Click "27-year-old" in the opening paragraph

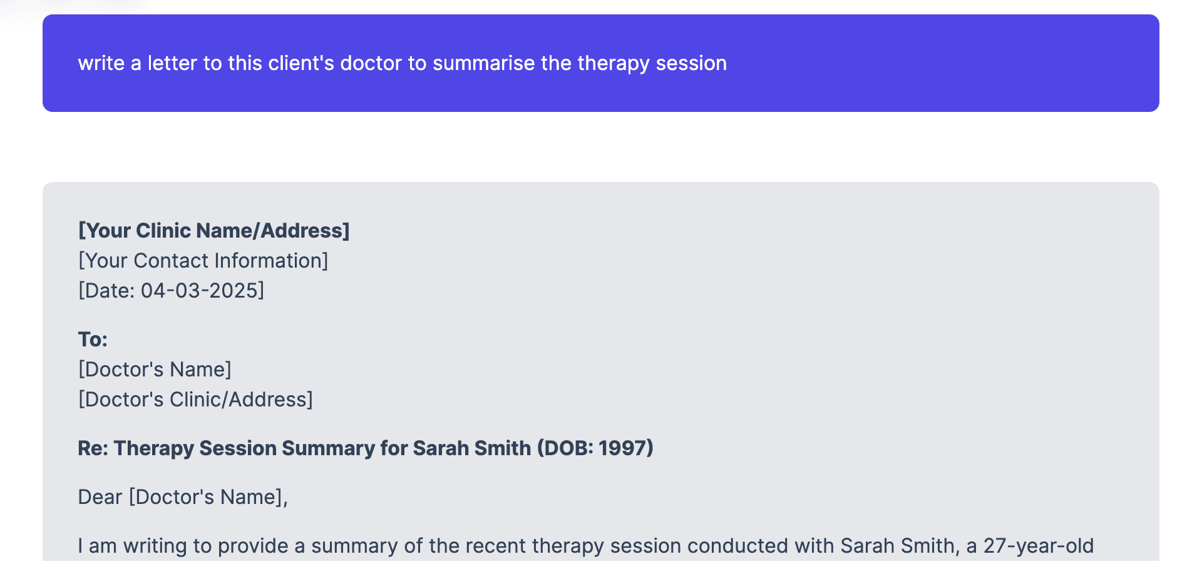(1039, 546)
